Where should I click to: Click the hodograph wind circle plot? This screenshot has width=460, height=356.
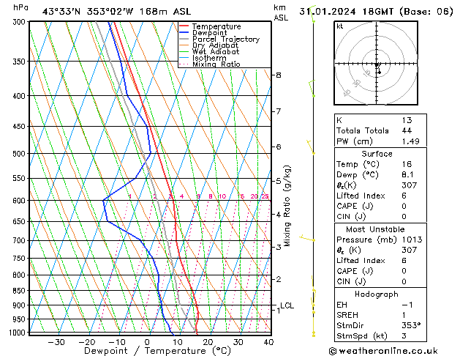[376, 63]
